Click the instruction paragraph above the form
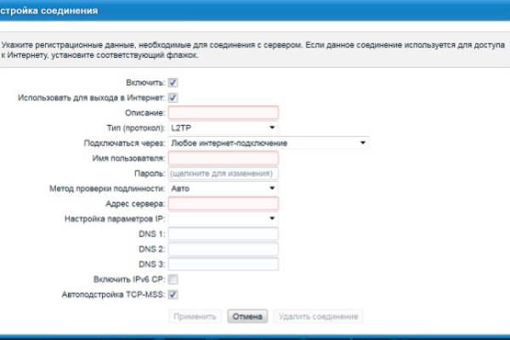Screen dimensions: 510x340 pos(255,48)
